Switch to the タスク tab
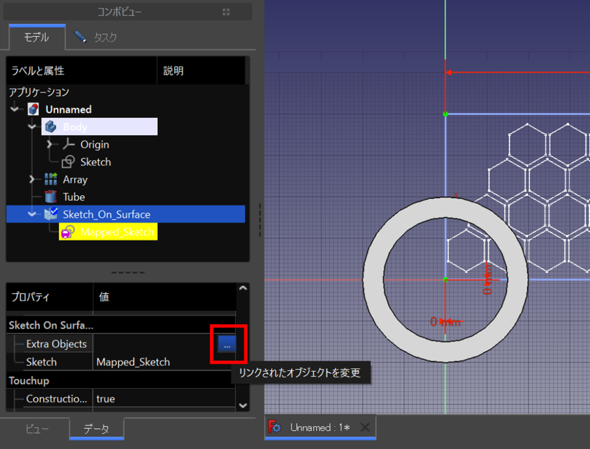 (x=96, y=37)
